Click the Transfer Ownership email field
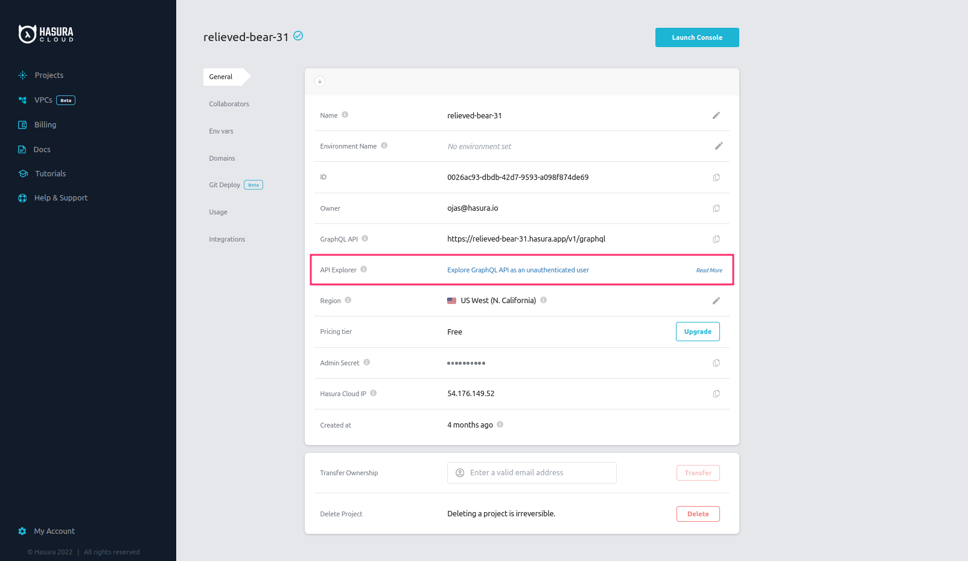 coord(531,472)
